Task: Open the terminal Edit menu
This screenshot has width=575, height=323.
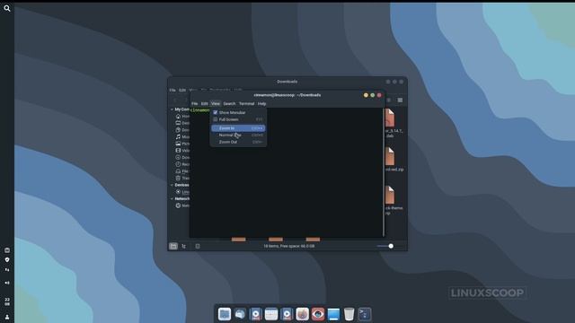Action: 204,104
